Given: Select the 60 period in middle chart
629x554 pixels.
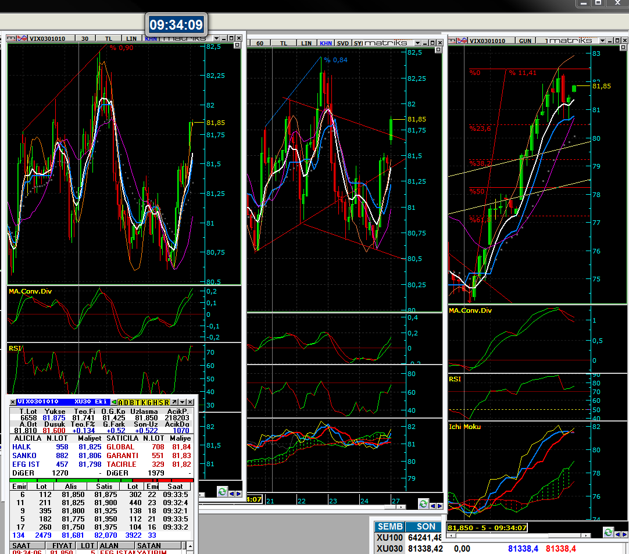Looking at the screenshot, I should point(259,43).
